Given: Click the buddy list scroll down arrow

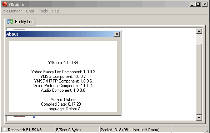Looking at the screenshot, I should 199,117.
